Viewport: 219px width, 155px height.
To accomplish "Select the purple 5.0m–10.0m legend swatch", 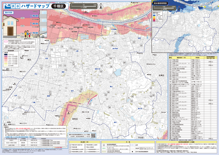I will (6, 56).
